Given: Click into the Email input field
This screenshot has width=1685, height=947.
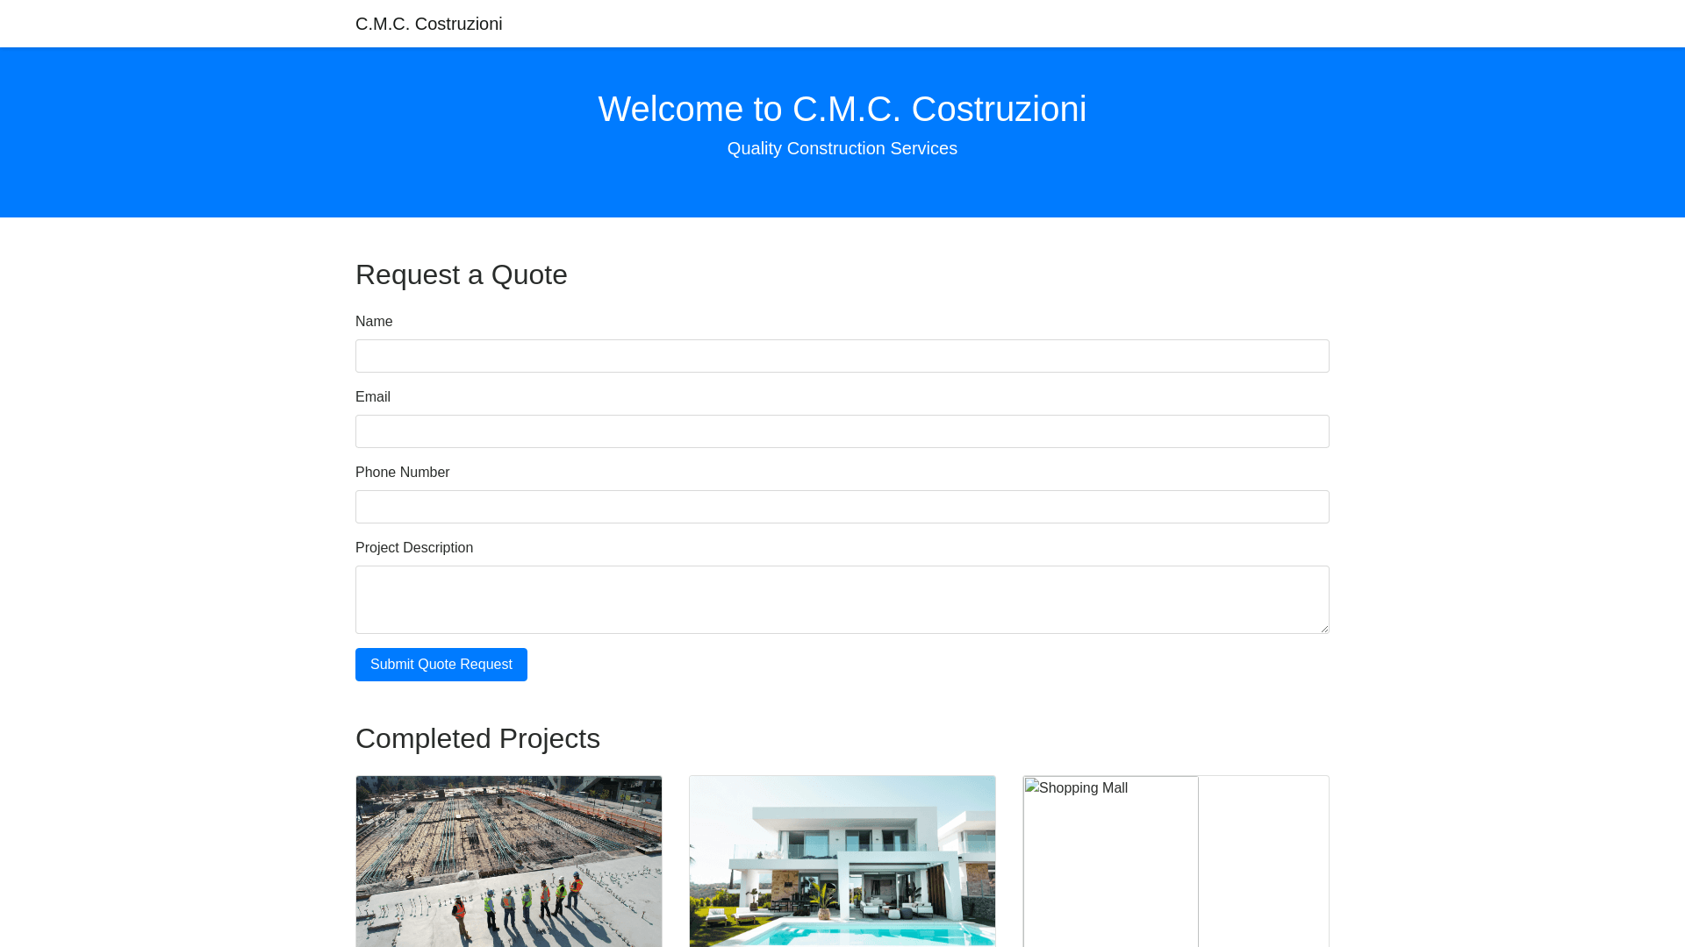Looking at the screenshot, I should [842, 431].
